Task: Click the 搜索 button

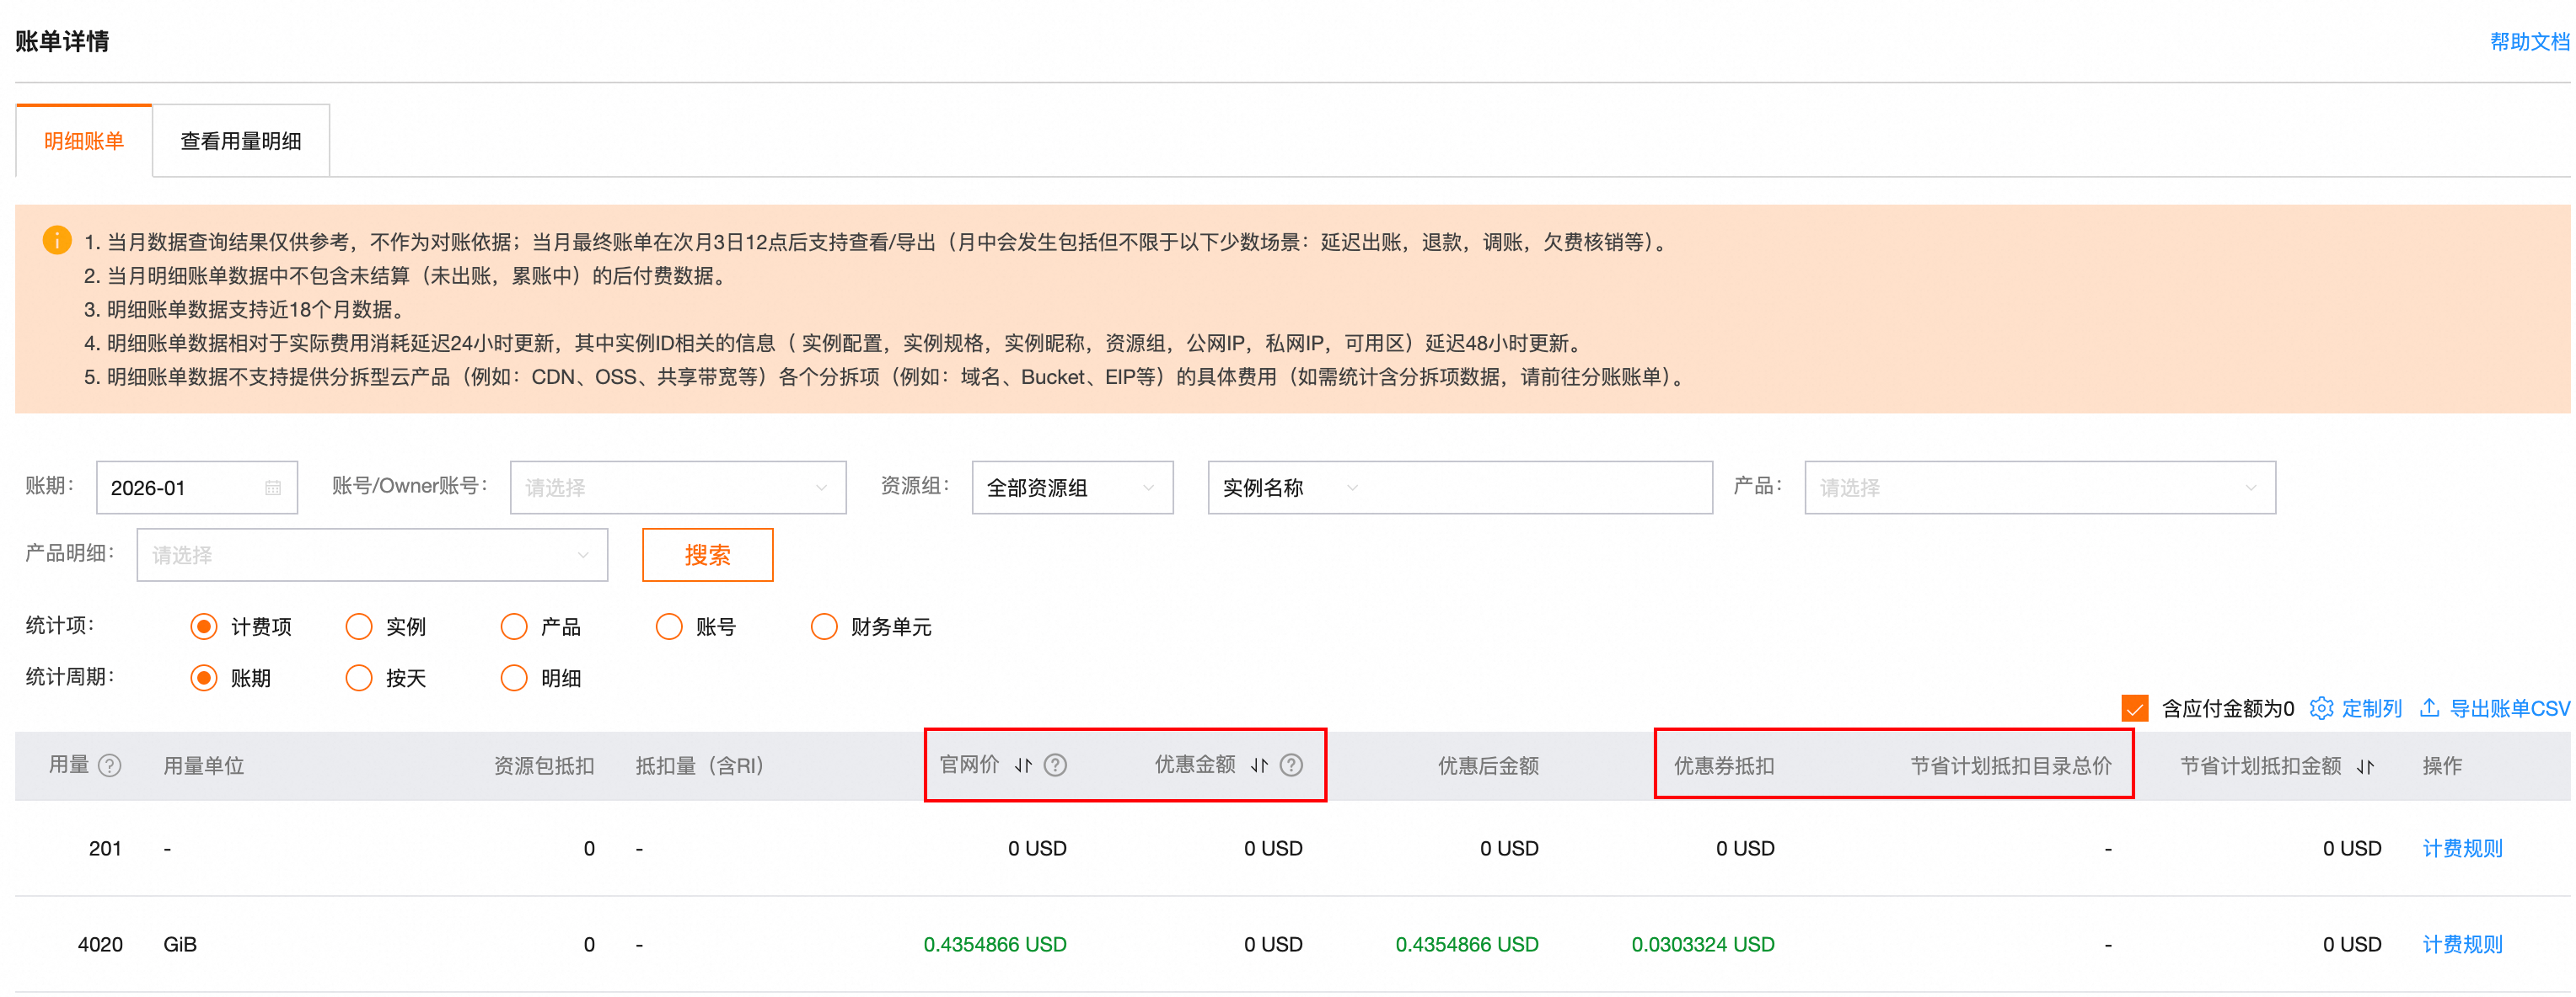Action: point(707,554)
